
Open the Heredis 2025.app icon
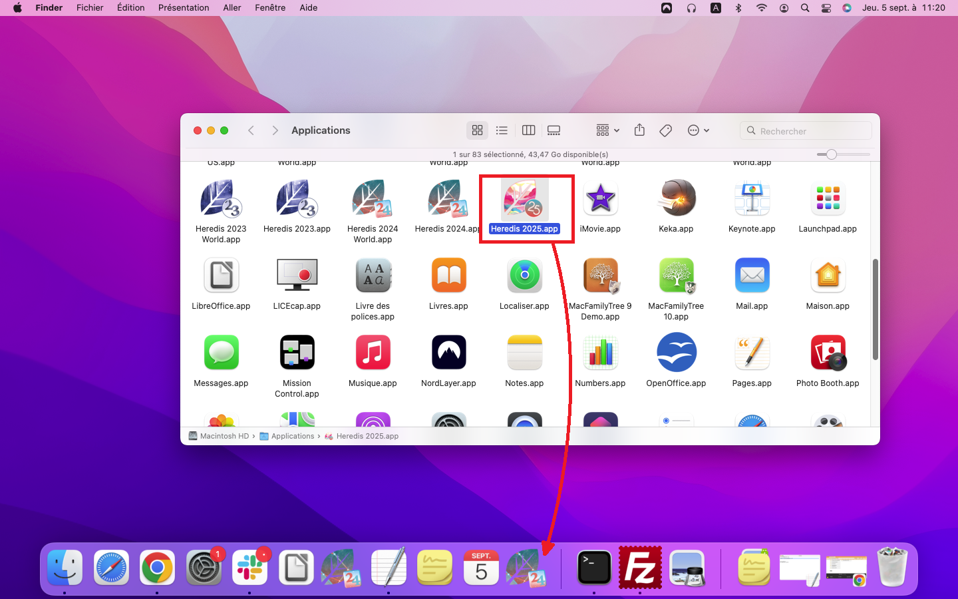[x=524, y=200]
